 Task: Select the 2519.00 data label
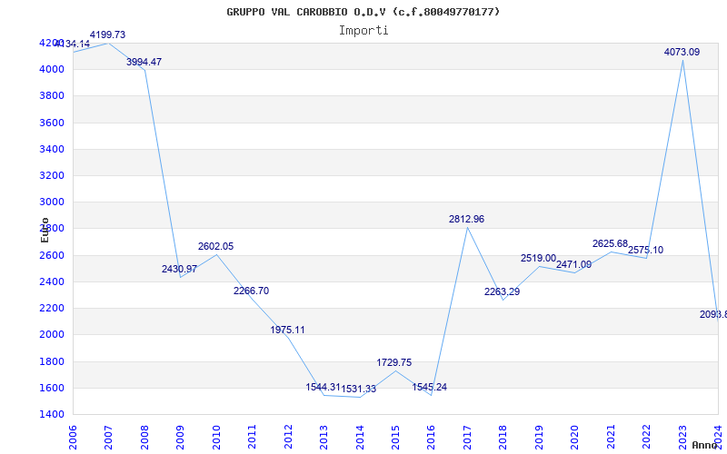(538, 258)
